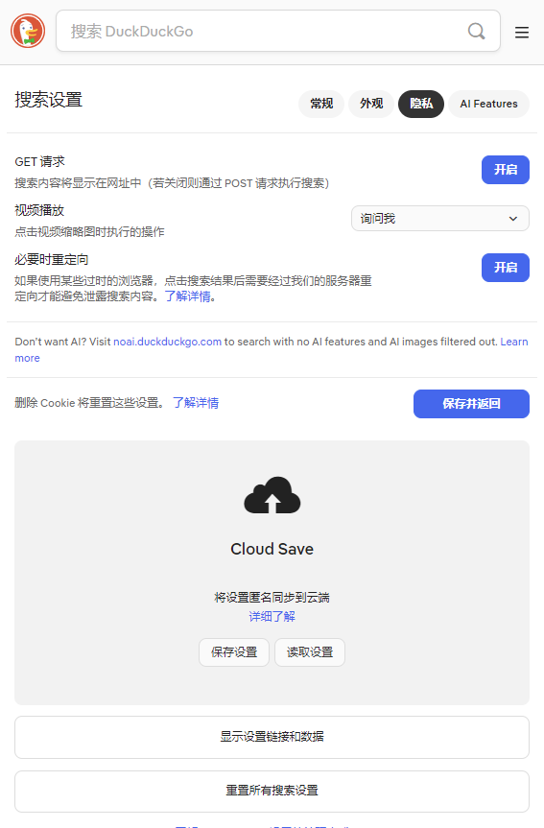Toggle the GET 请求 开启 switch

(505, 170)
